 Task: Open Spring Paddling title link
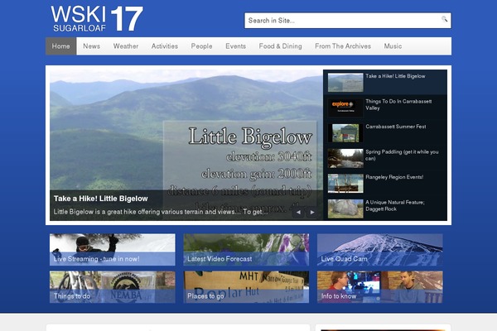402,156
